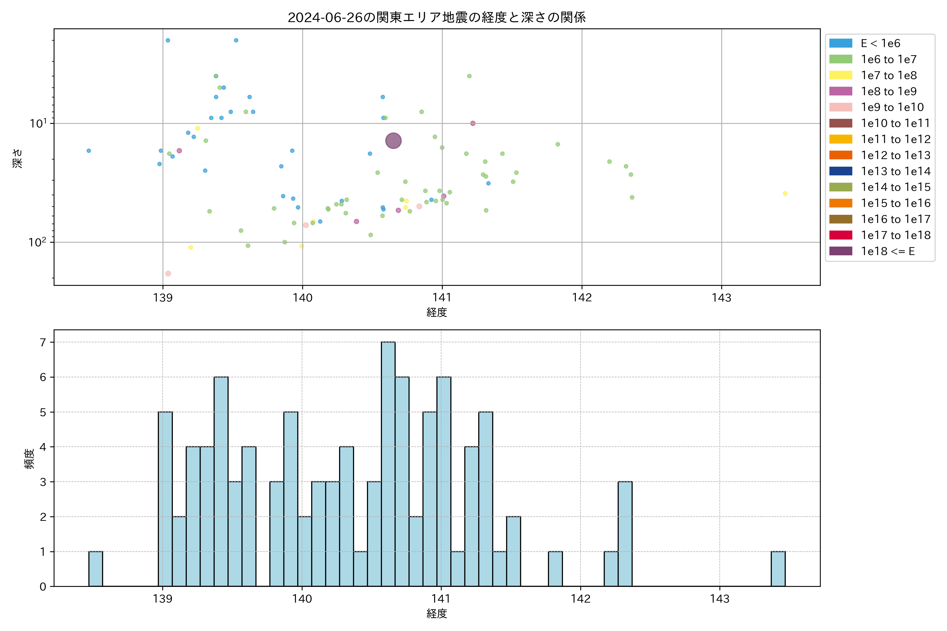
Task: Click the blue E < 1e6 legend swatch
Action: pos(840,43)
